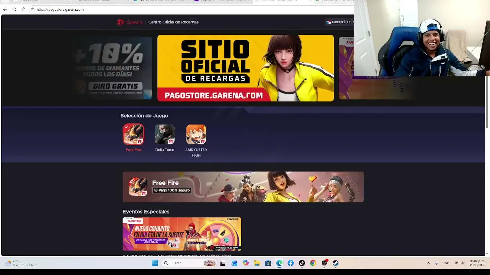Click the page vertical scrollbar thumb

(x=487, y=101)
